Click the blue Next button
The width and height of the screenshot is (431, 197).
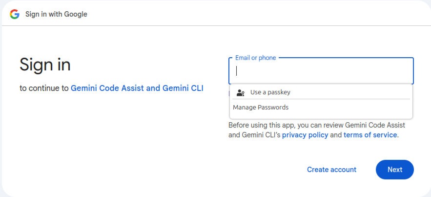pyautogui.click(x=395, y=170)
